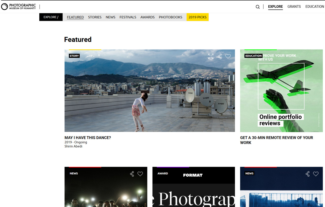Open the story titled MAY I HAVE THIS DANCE?
325x207 pixels.
point(88,137)
